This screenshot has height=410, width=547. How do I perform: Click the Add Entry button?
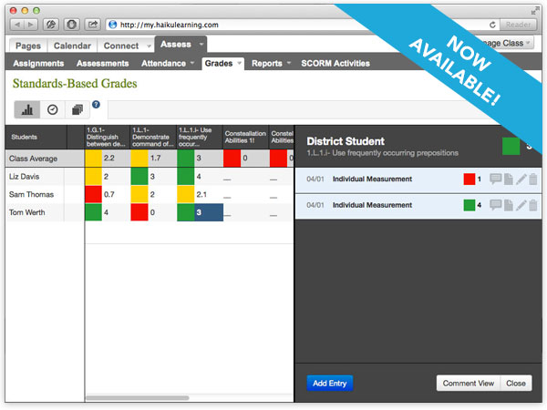pyautogui.click(x=330, y=383)
